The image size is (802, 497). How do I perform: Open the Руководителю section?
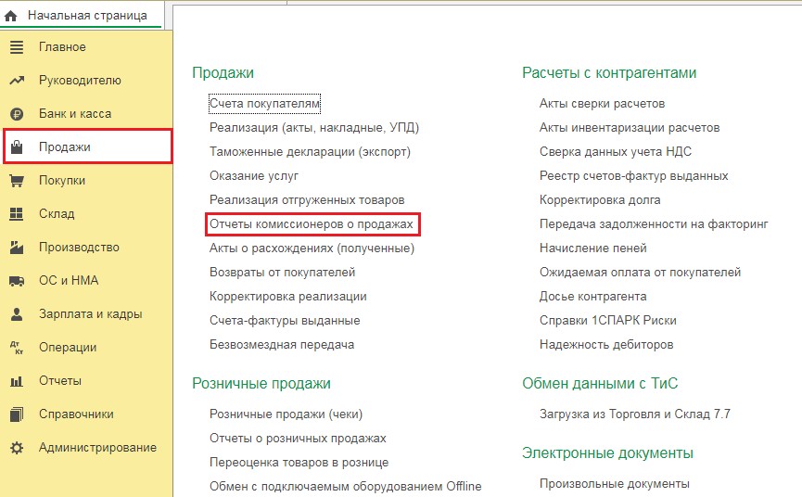87,81
